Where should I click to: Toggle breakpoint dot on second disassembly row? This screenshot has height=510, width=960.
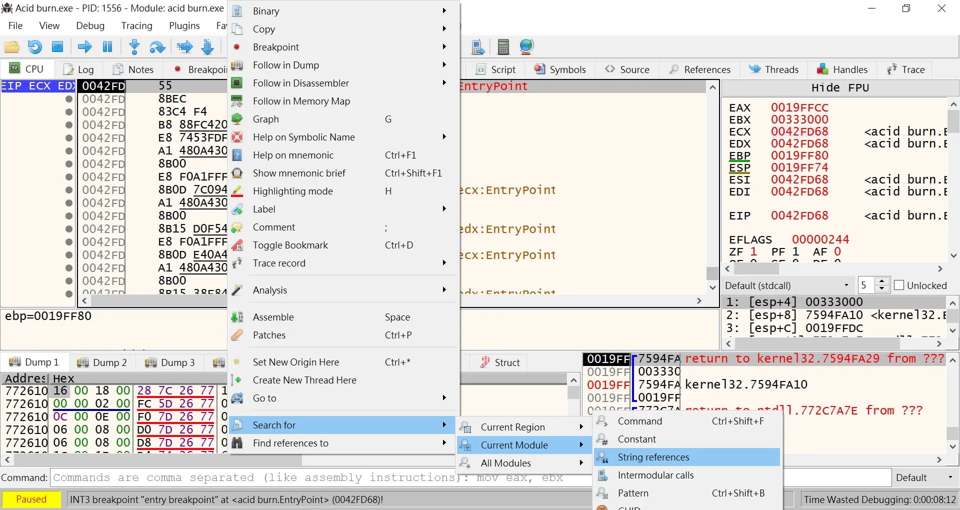click(69, 99)
